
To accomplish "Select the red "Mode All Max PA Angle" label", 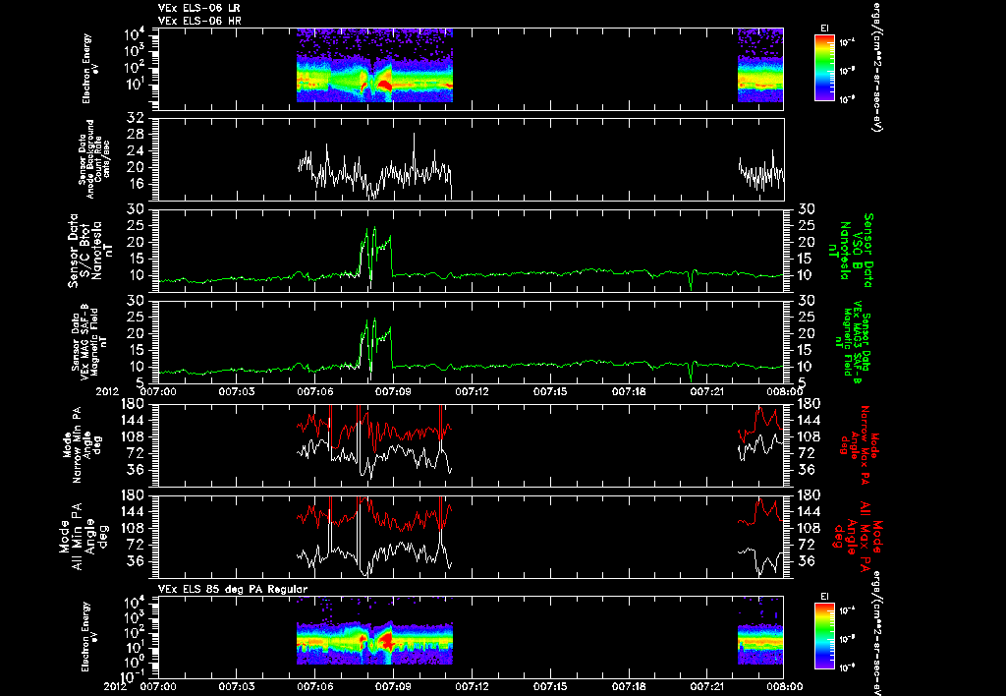I will (x=857, y=536).
